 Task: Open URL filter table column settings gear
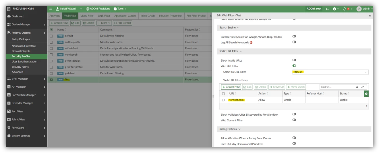tap(366, 94)
